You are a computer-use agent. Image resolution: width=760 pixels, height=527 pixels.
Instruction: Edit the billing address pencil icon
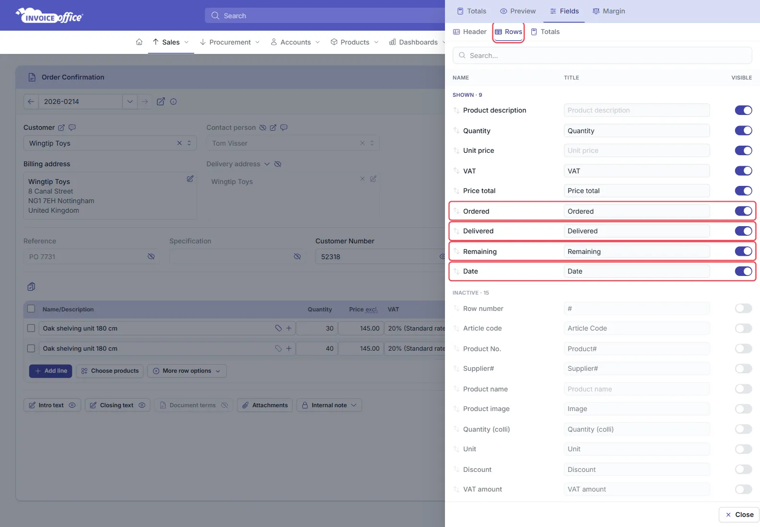coord(190,179)
